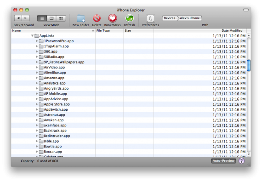Select the AirVideo.app file name
Image resolution: width=262 pixels, height=182 pixels.
(54, 67)
